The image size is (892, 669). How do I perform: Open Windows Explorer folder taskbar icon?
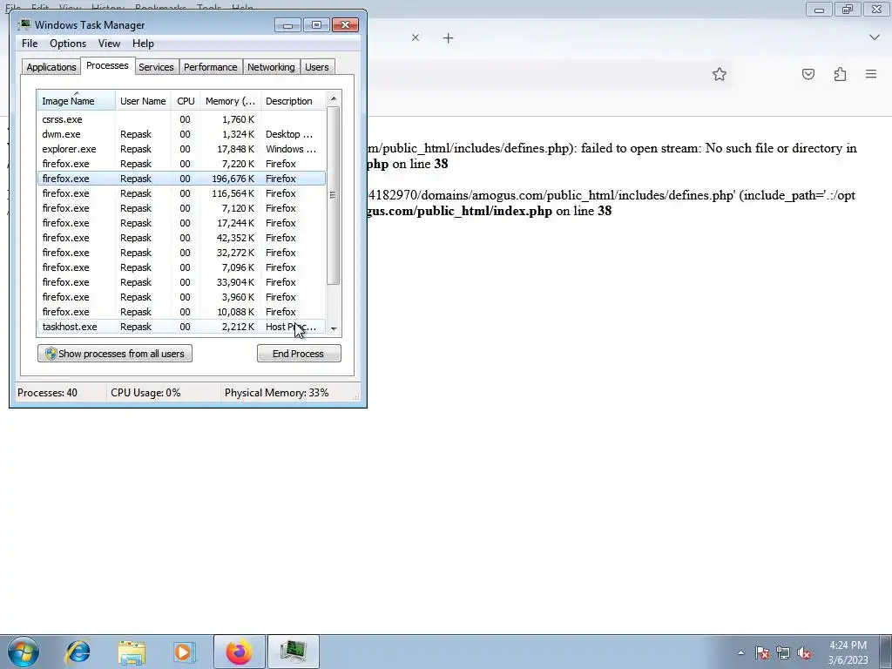coord(132,652)
